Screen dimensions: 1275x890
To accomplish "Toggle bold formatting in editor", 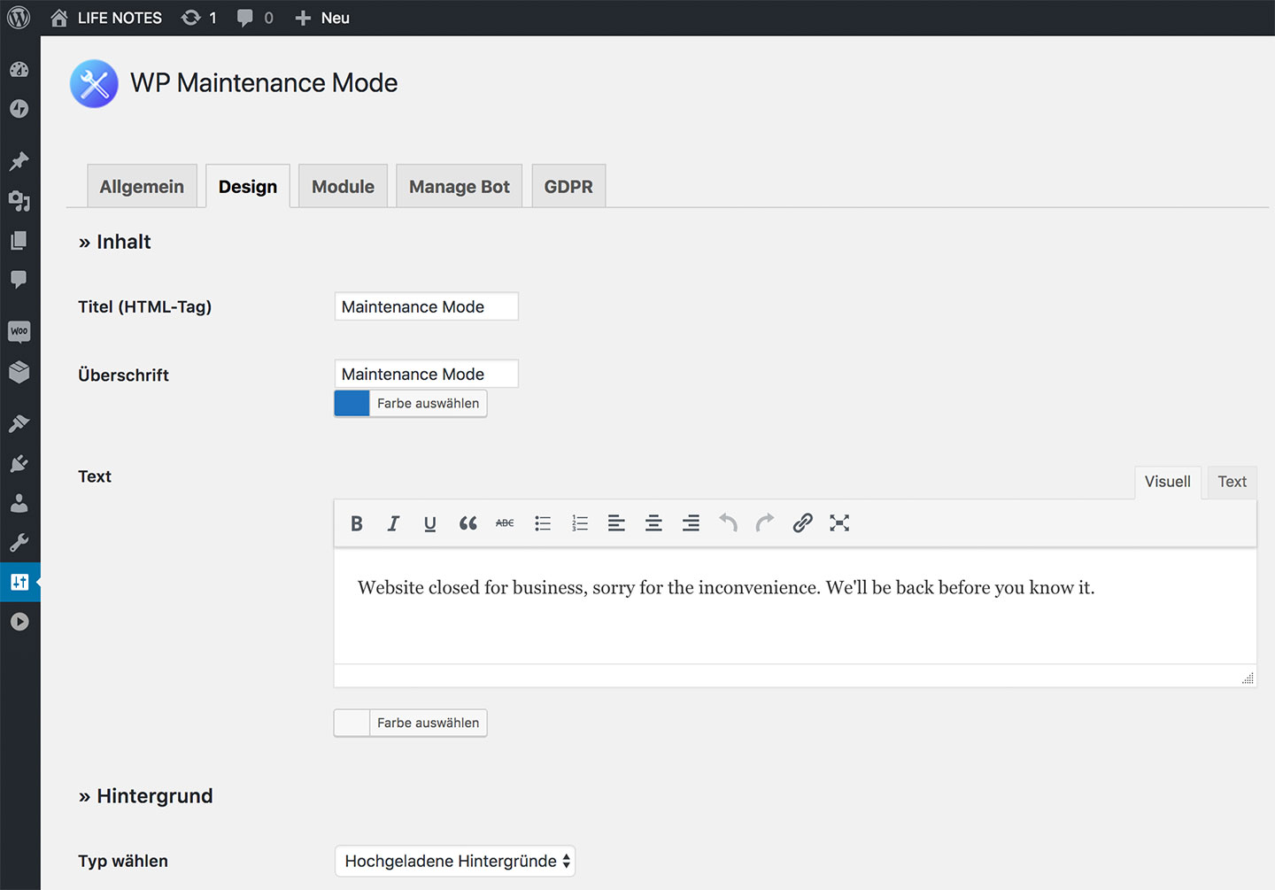I will [357, 523].
